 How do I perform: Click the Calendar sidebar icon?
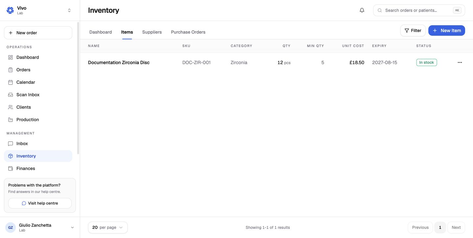(11, 82)
